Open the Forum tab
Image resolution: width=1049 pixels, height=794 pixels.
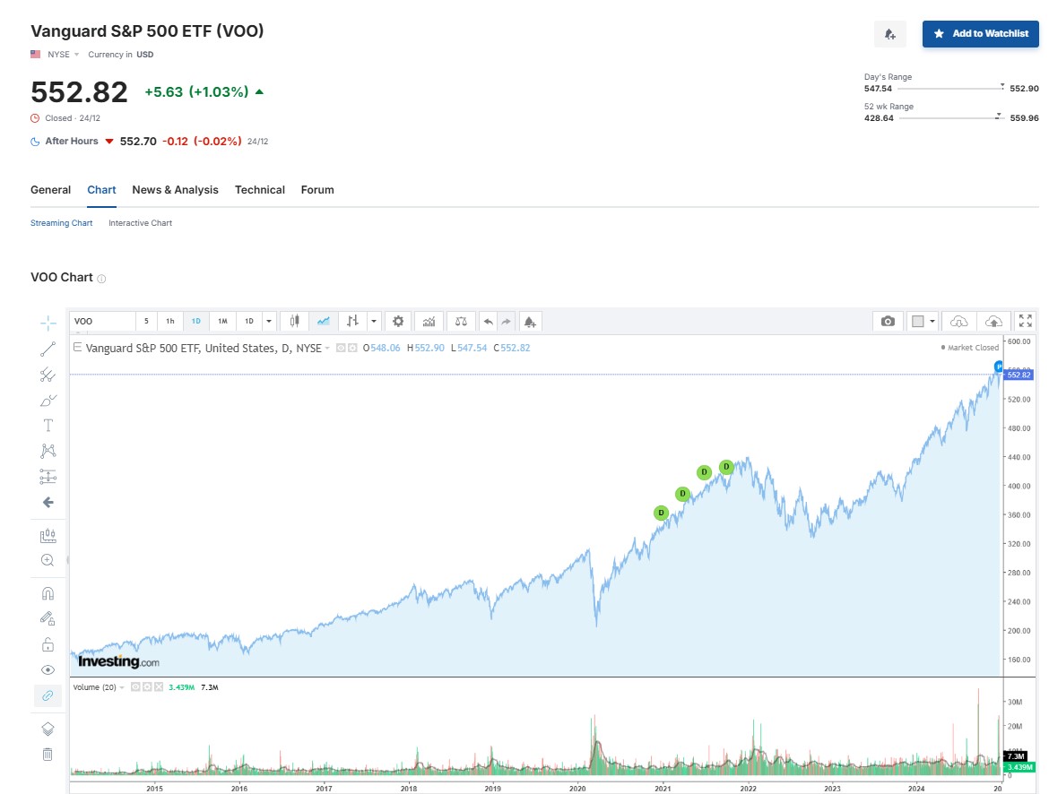coord(317,190)
